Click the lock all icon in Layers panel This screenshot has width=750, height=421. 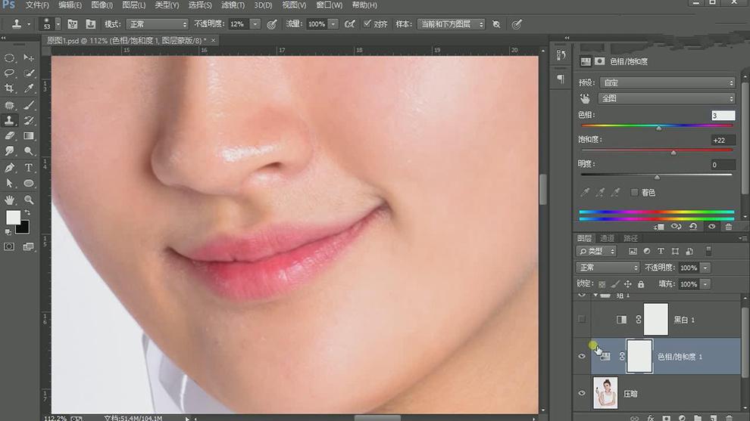(641, 284)
